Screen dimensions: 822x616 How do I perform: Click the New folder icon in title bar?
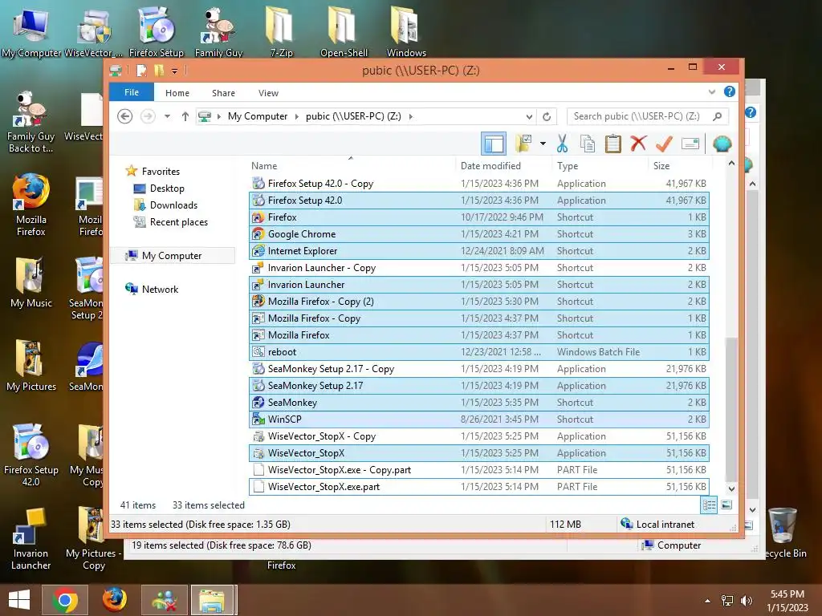click(x=159, y=71)
